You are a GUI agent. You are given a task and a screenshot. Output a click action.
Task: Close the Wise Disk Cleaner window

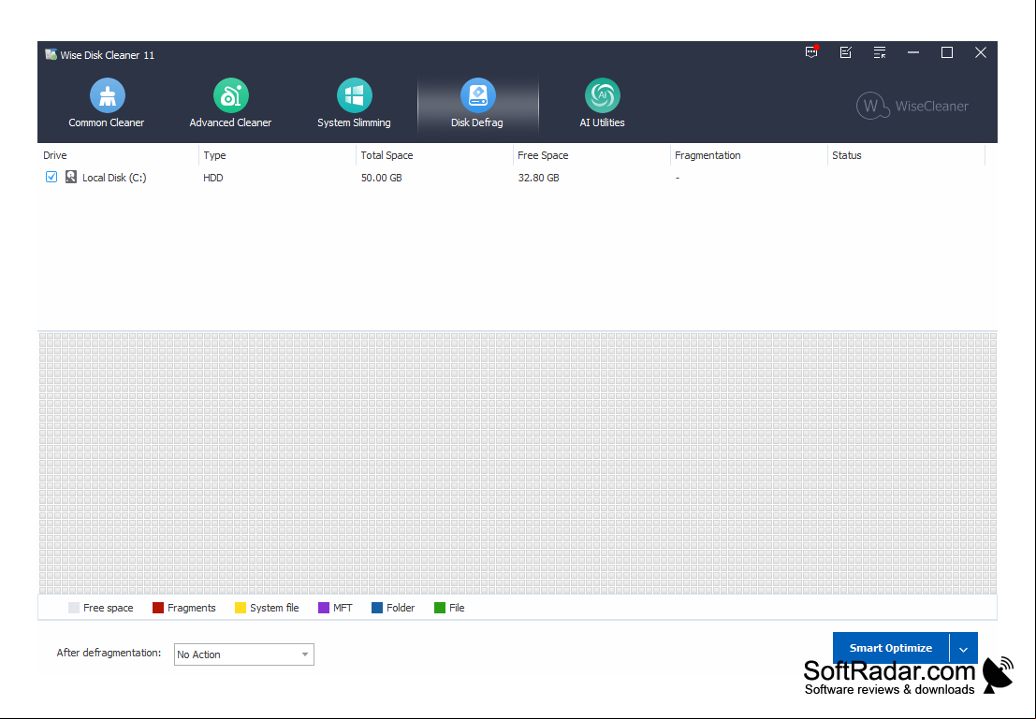click(x=981, y=52)
